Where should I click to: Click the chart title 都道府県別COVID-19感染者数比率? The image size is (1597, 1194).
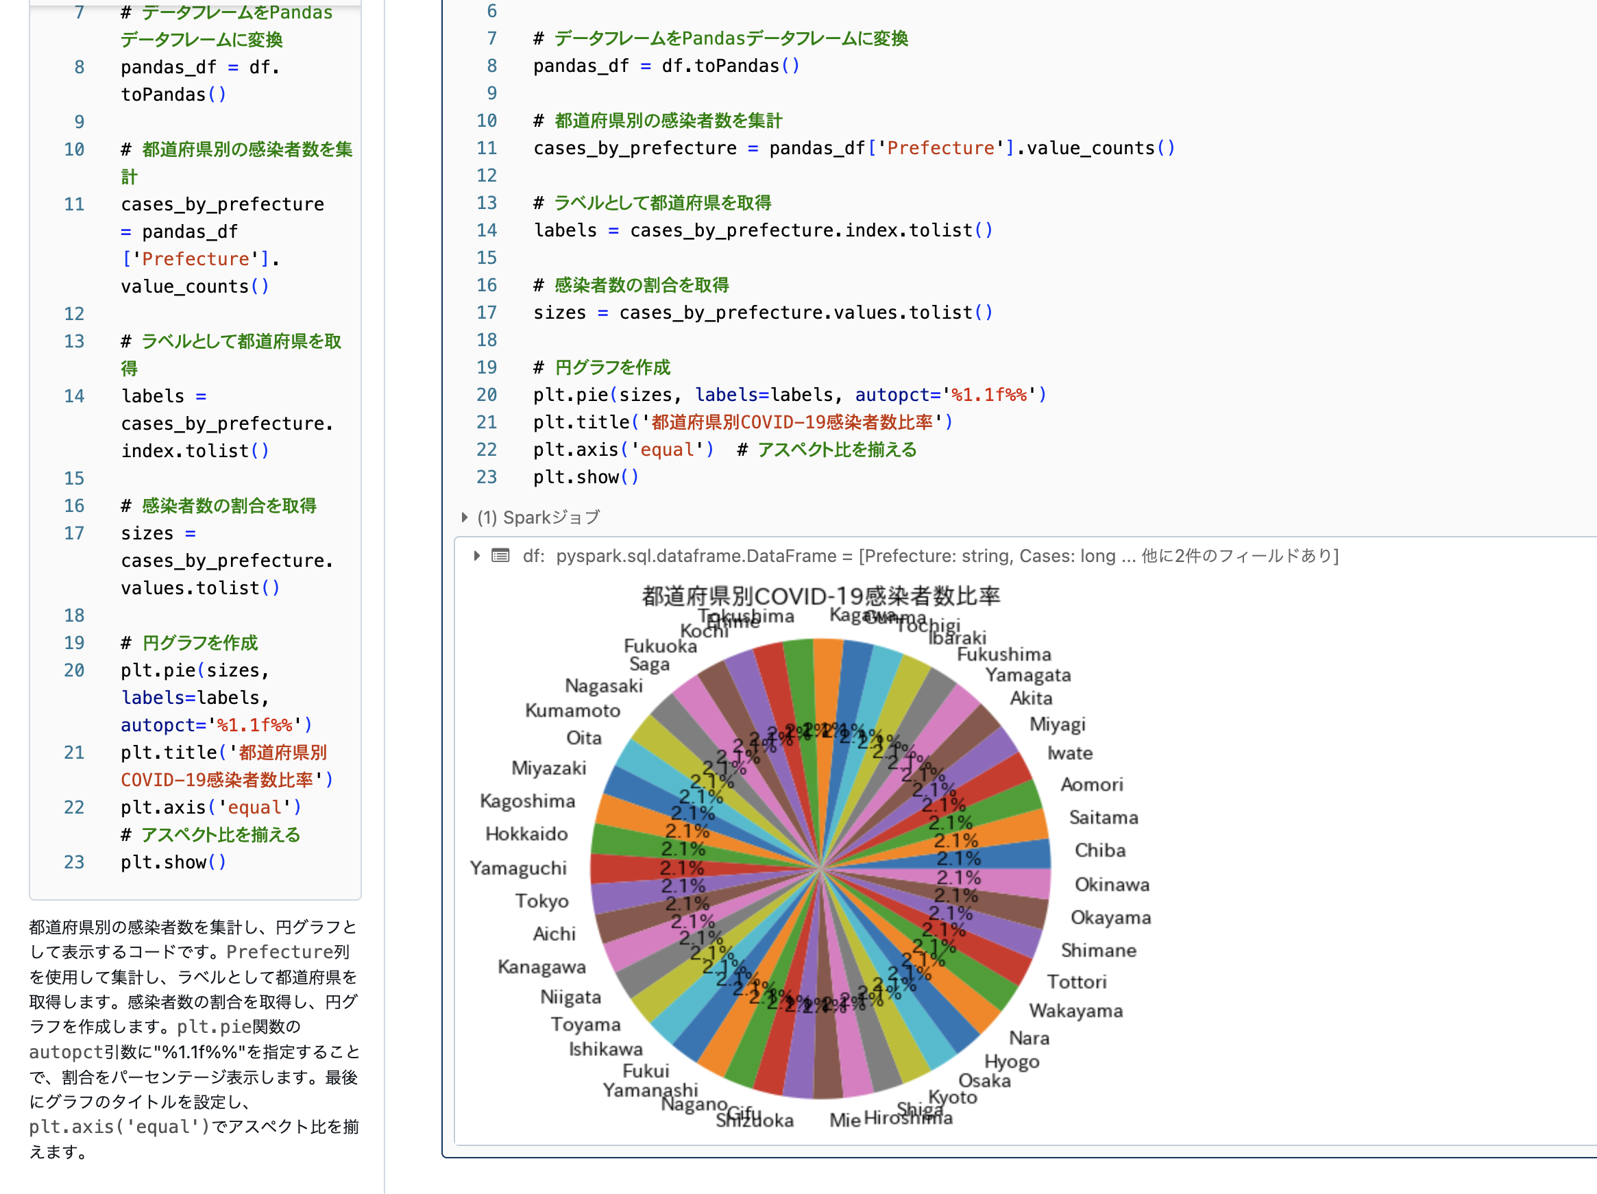point(822,597)
